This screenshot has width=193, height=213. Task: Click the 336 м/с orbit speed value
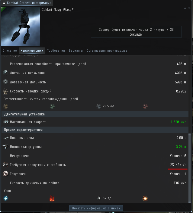pos(180,183)
